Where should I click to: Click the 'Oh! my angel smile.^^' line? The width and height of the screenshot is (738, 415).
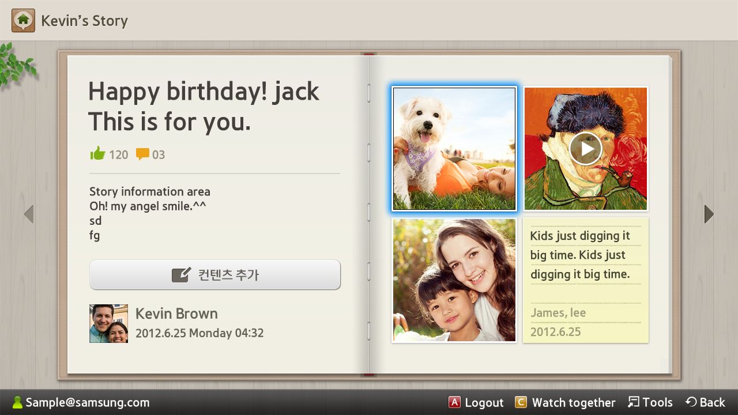click(x=148, y=206)
